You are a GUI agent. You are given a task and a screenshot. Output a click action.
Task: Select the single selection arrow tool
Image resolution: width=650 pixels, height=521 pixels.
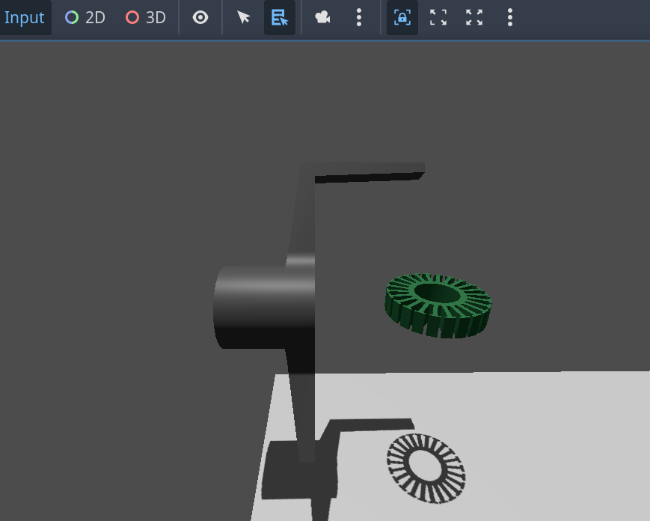click(x=243, y=17)
